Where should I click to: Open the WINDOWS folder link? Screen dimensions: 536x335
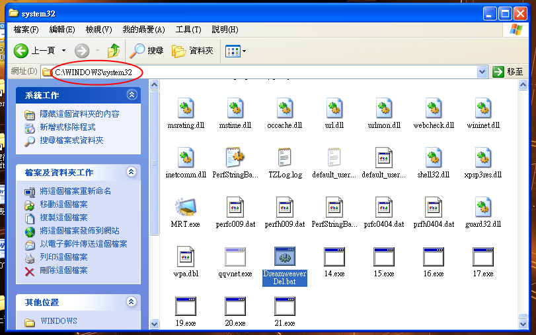(59, 321)
